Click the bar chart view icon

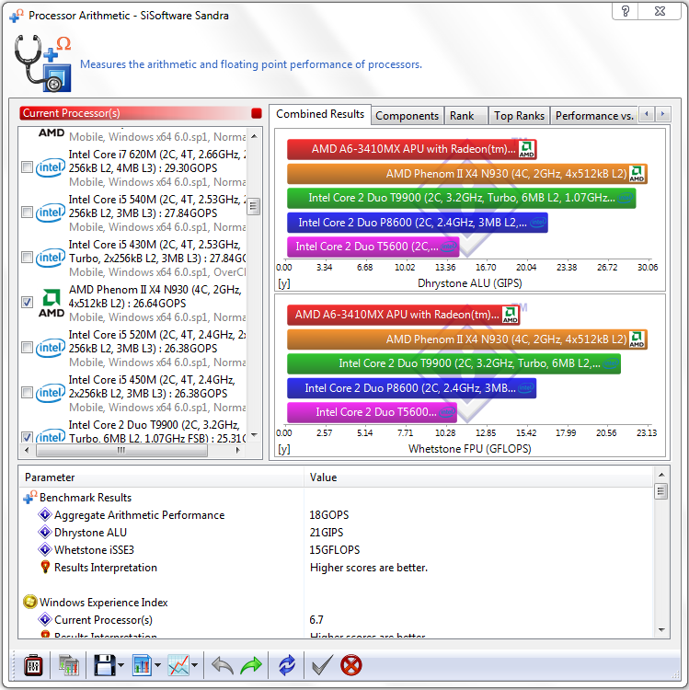(x=142, y=665)
